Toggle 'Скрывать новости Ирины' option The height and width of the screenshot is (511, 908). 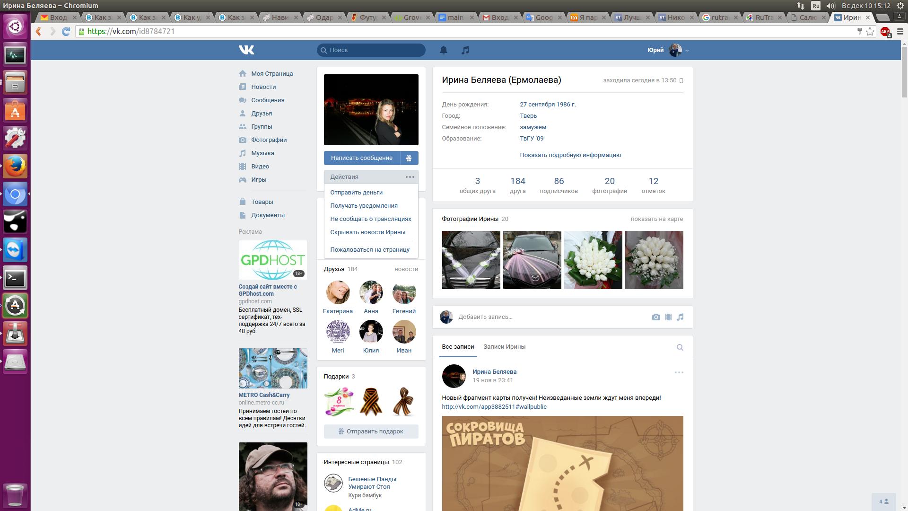pyautogui.click(x=367, y=232)
